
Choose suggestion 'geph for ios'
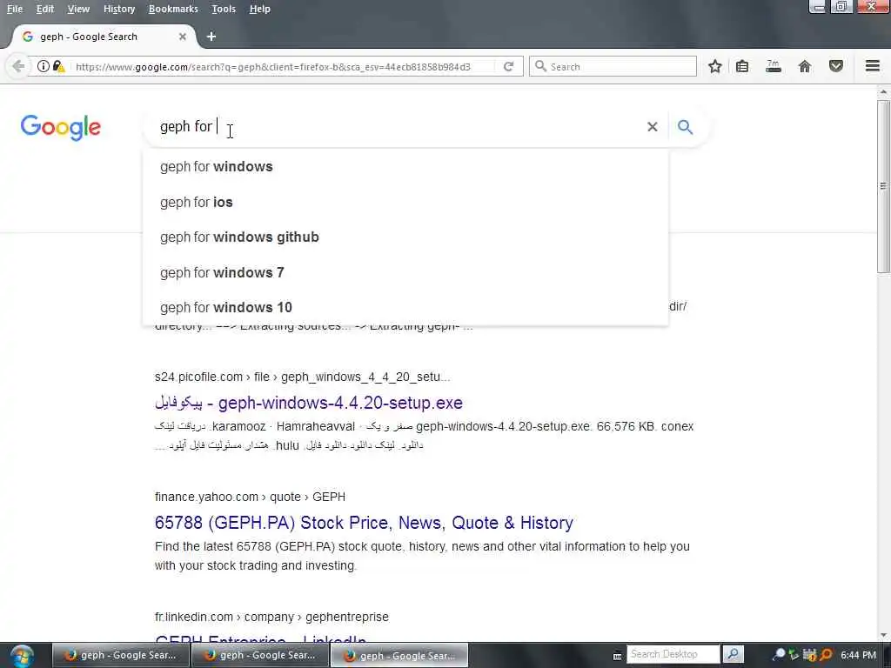pos(405,202)
